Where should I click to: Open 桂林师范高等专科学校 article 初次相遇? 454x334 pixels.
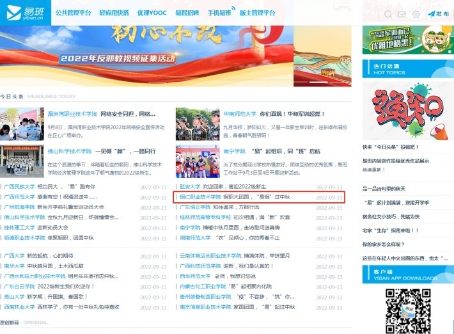pyautogui.click(x=262, y=218)
